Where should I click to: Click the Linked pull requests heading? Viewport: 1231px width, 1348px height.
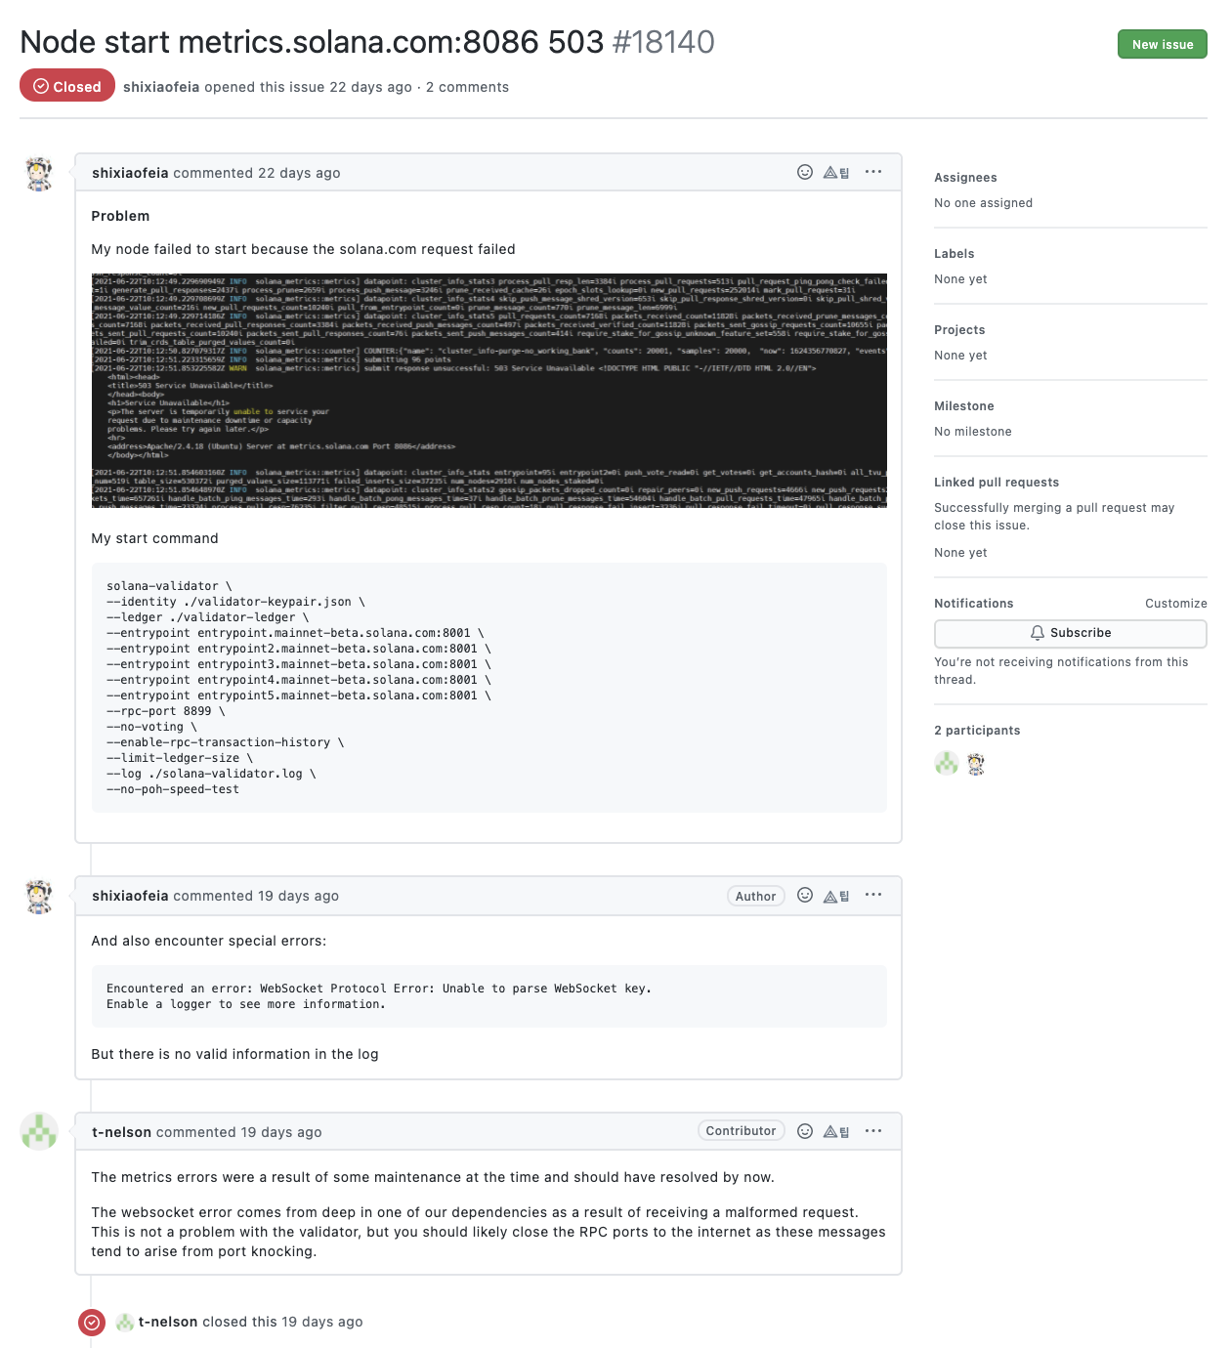click(x=997, y=483)
